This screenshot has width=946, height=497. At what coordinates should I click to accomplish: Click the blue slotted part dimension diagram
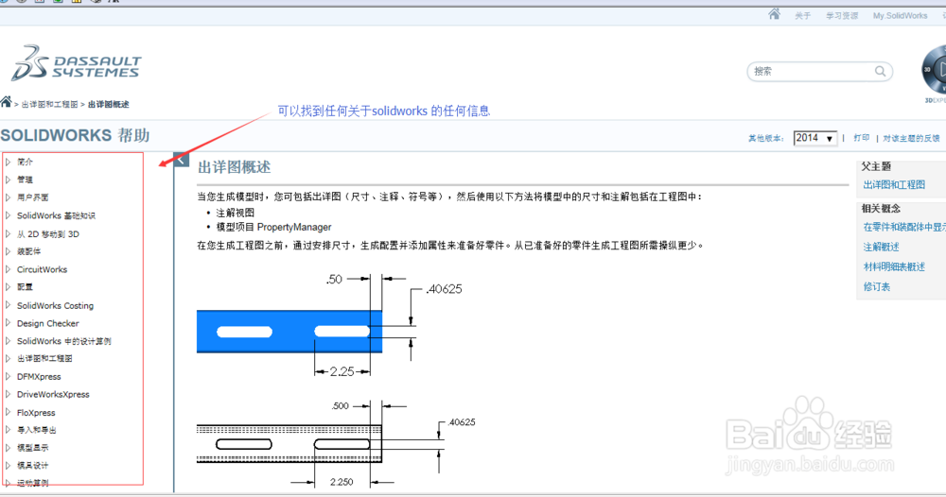[x=329, y=326]
